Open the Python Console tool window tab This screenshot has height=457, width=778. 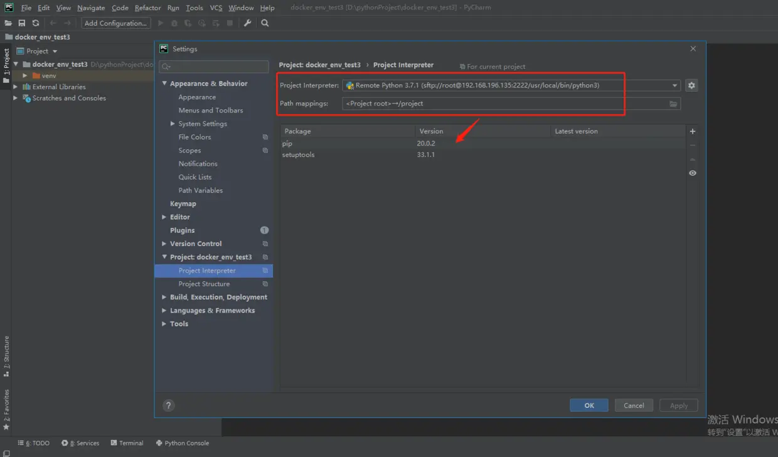(182, 443)
